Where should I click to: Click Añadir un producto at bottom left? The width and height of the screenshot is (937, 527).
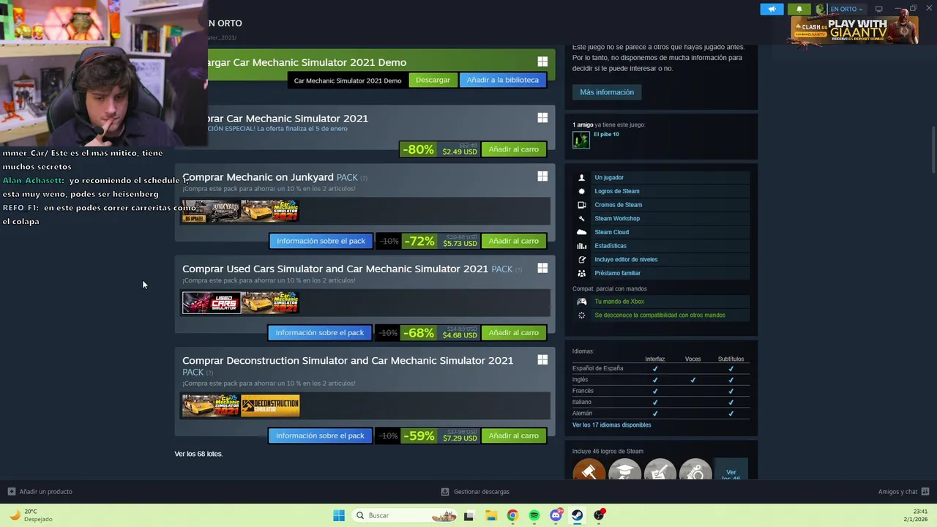(40, 492)
